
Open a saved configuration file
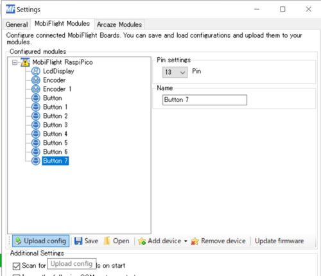(116, 241)
